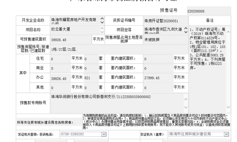Image resolution: width=237 pixels, height=142 pixels.
Task: Click the 商业 套内建筑面积 field
Action: 158,68
